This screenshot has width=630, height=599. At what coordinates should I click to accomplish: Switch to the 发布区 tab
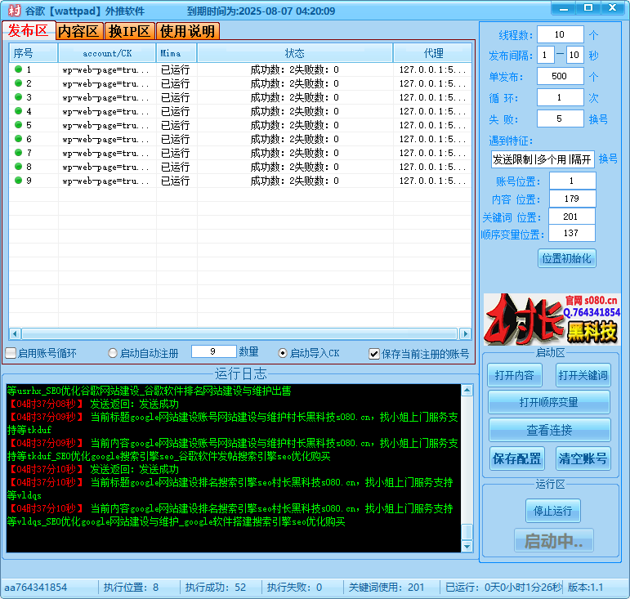[x=29, y=30]
